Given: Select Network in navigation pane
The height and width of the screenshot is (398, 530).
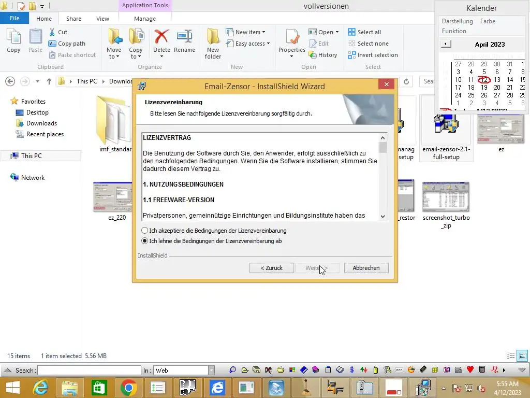Looking at the screenshot, I should pos(27,177).
